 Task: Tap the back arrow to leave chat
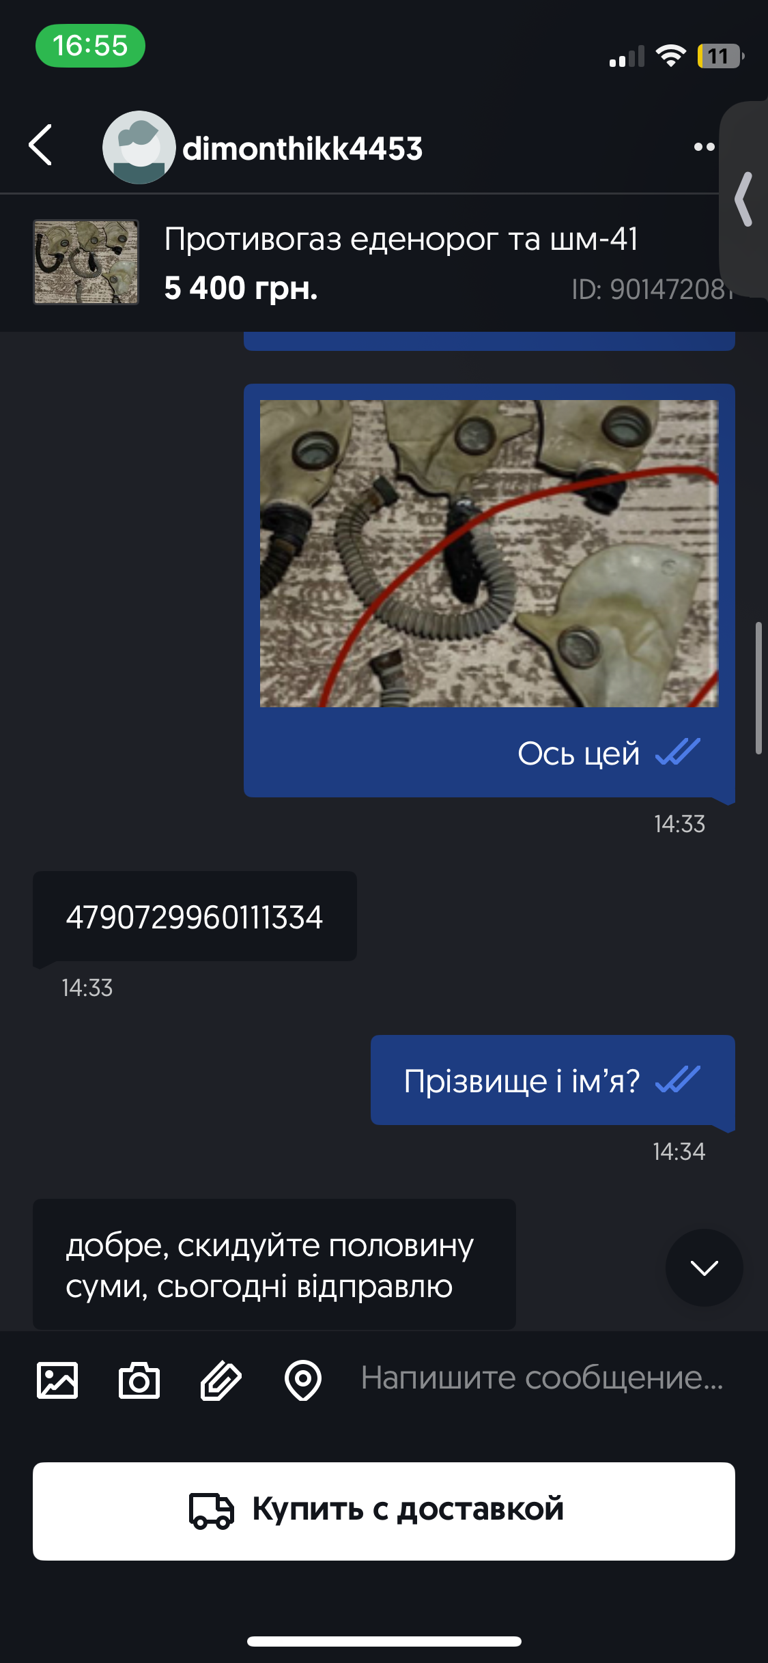point(41,145)
